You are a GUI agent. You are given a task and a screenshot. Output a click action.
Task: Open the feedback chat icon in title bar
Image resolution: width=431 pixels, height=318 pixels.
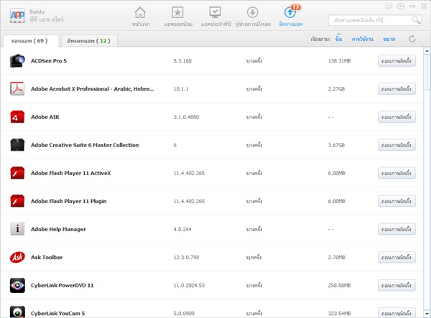click(x=389, y=6)
